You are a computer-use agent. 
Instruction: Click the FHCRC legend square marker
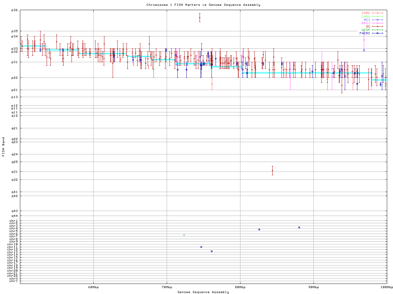(x=377, y=33)
